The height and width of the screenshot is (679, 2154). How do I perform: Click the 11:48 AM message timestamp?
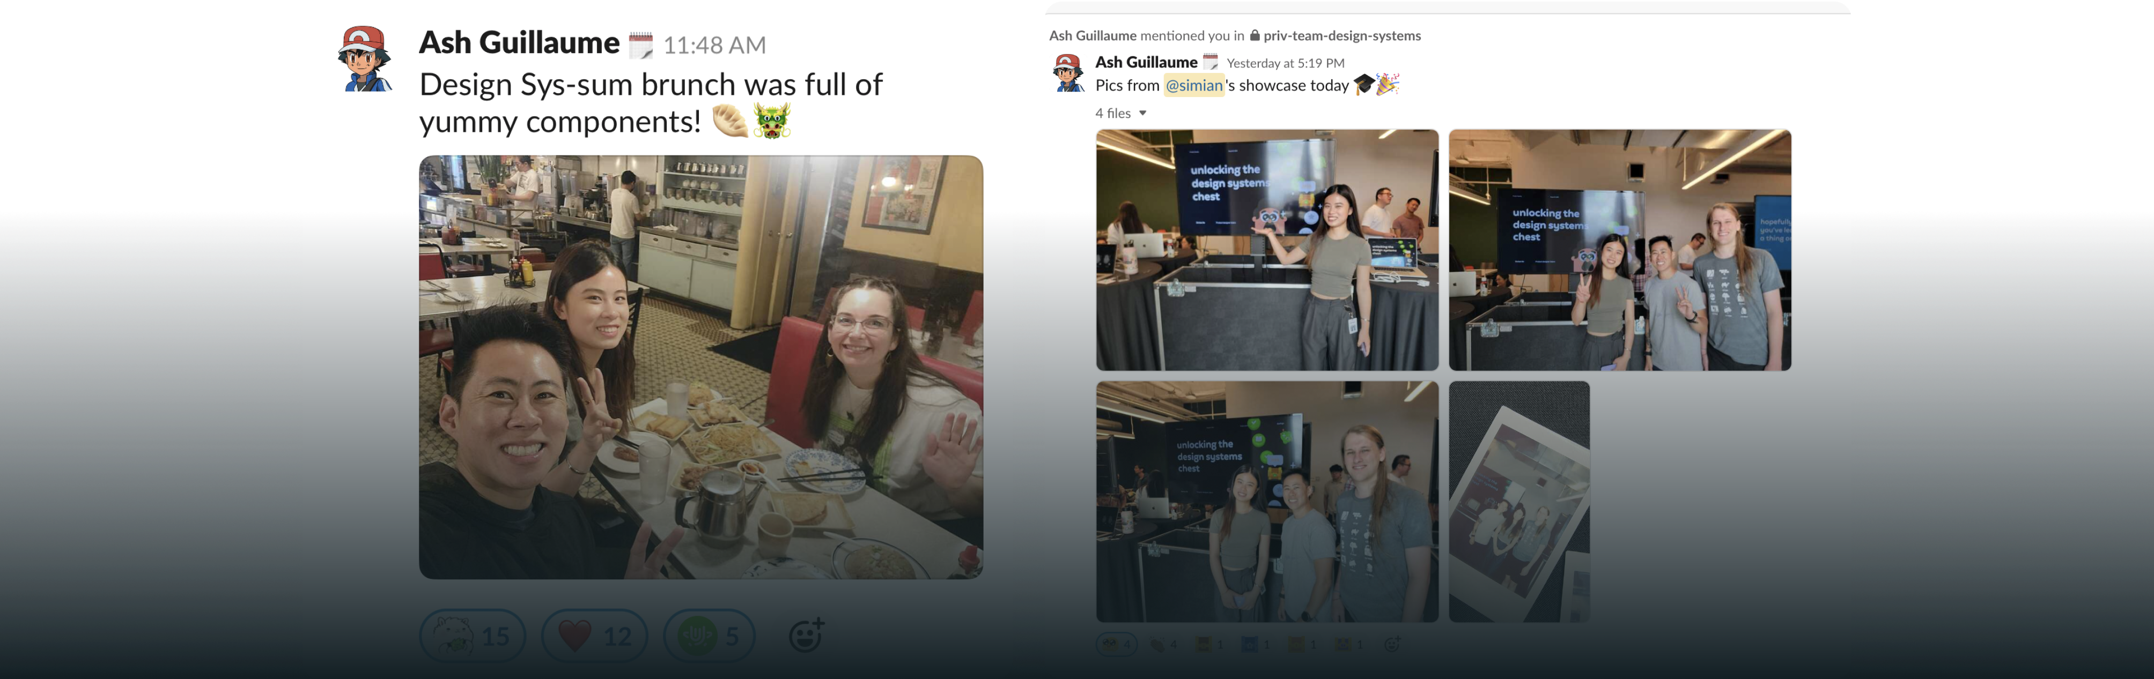(x=715, y=45)
